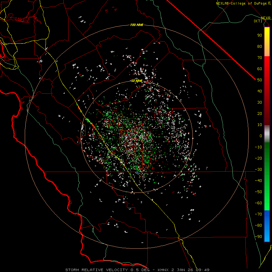This screenshot has width=272, height=272.
Task: Click the 50 value on the velocity scale
Action: tap(260, 80)
